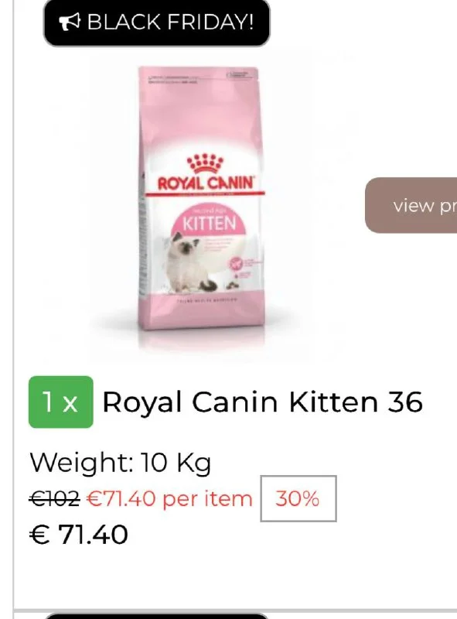457x619 pixels.
Task: Click the Royal Canin crown logo on bag
Action: click(x=205, y=164)
